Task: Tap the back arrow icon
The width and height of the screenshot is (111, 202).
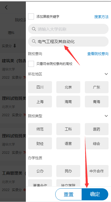Action: click(6, 7)
